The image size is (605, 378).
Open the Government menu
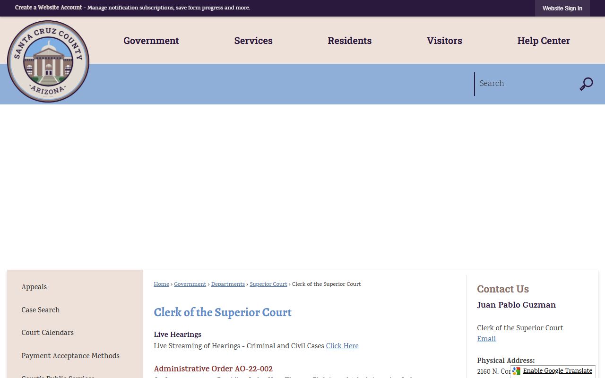pyautogui.click(x=151, y=41)
